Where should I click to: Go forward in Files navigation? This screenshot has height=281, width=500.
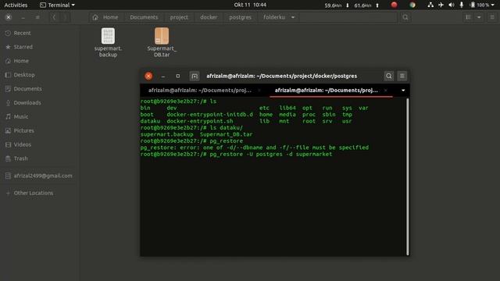point(65,17)
